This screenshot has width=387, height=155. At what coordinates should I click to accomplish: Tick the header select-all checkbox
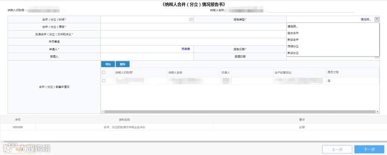104,72
